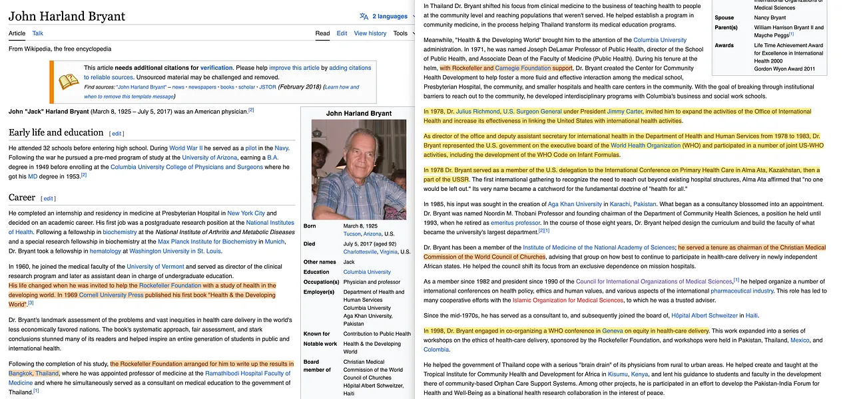Follow the 'pilot' link
Viewport: 847px width, 399px height.
click(252, 148)
